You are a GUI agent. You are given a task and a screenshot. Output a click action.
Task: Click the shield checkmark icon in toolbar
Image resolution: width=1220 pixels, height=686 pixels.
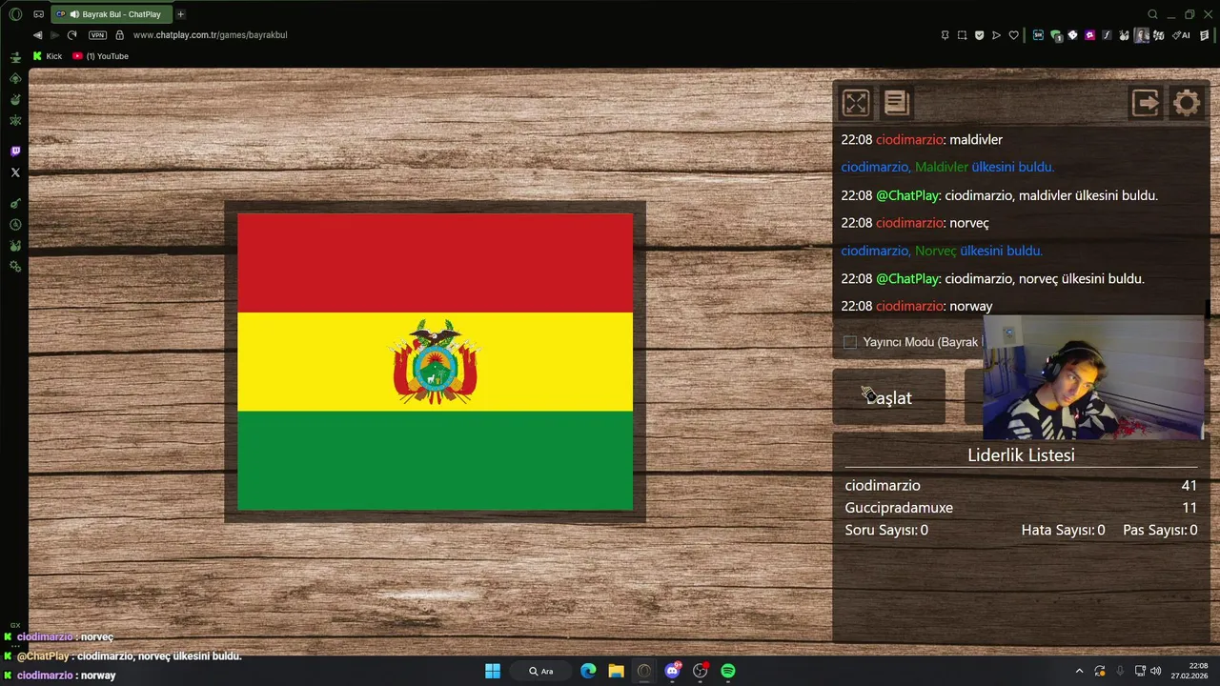(x=979, y=35)
